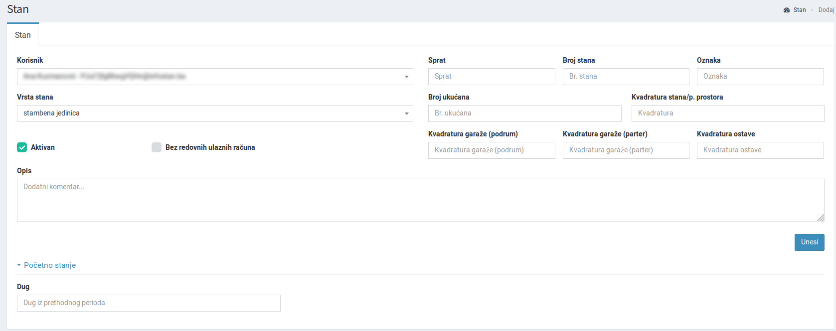Focus the Sprat input field
836x331 pixels.
click(491, 77)
